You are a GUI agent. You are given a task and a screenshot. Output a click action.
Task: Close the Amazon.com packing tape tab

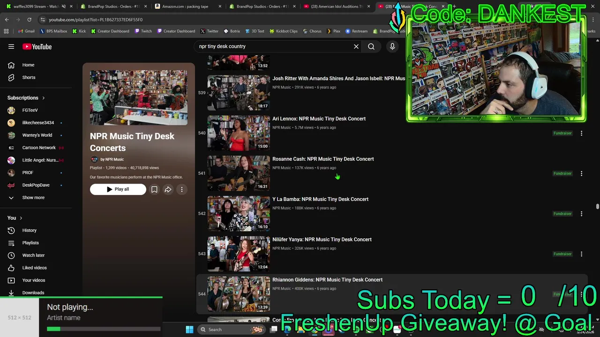(x=220, y=7)
